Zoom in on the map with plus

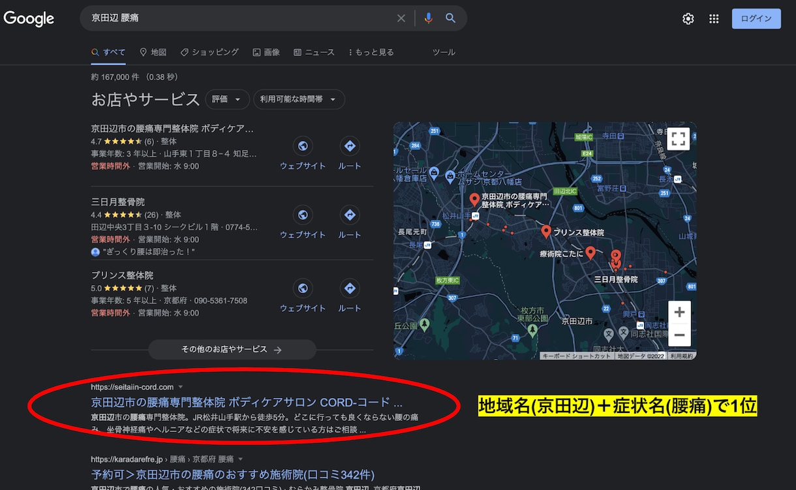(679, 312)
